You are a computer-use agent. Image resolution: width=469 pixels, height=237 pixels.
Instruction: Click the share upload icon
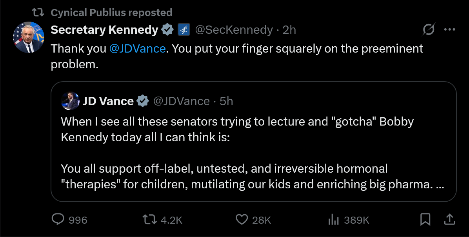click(450, 220)
